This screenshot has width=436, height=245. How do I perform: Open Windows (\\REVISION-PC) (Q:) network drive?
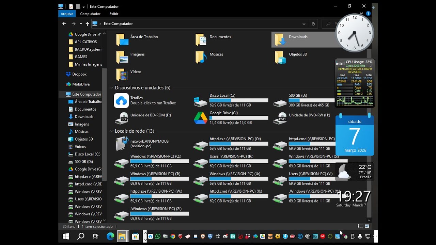(152, 161)
